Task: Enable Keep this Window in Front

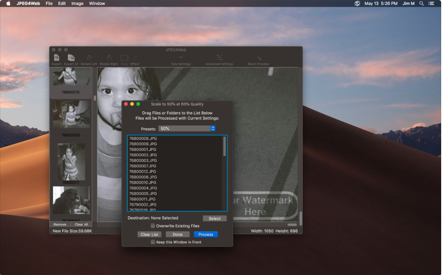Action: pyautogui.click(x=153, y=242)
